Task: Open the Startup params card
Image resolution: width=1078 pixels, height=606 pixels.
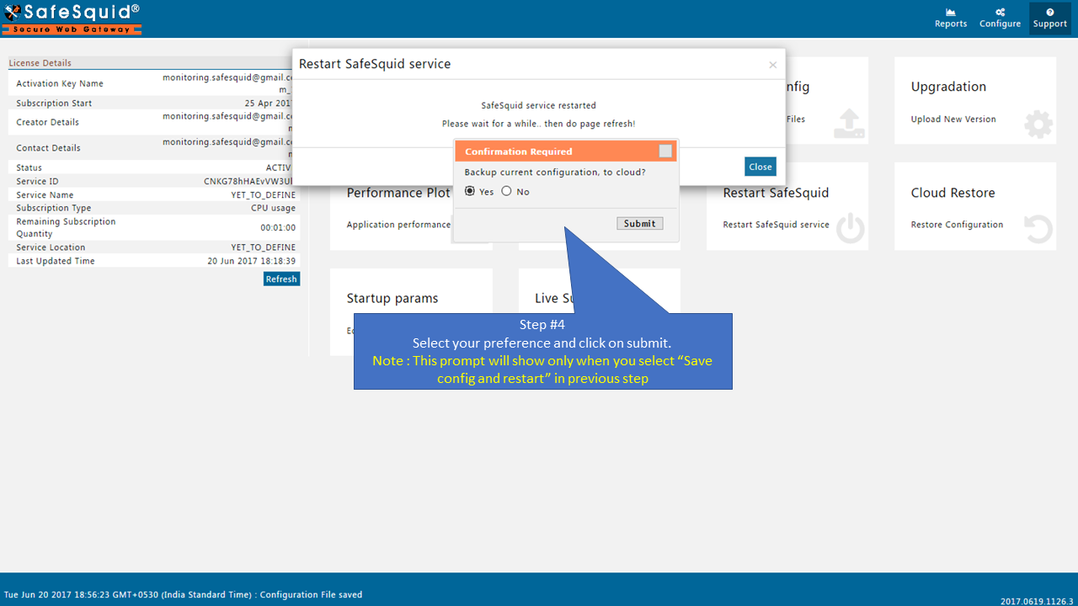Action: [x=411, y=313]
